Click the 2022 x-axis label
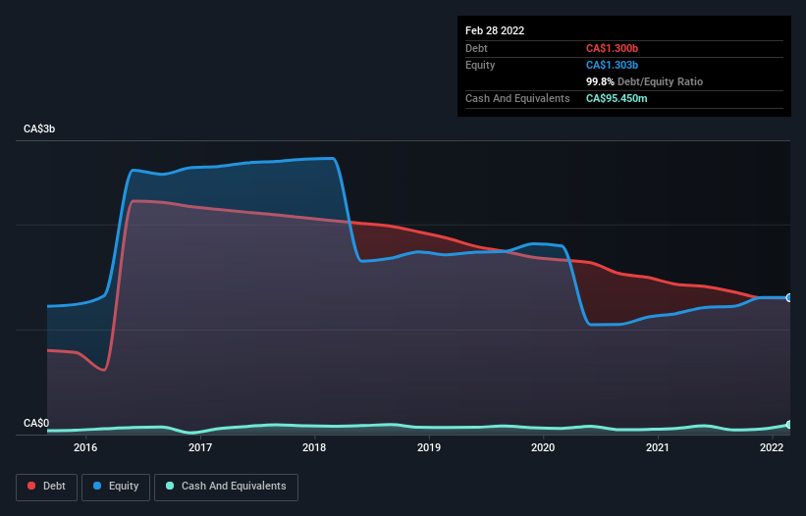 (772, 447)
